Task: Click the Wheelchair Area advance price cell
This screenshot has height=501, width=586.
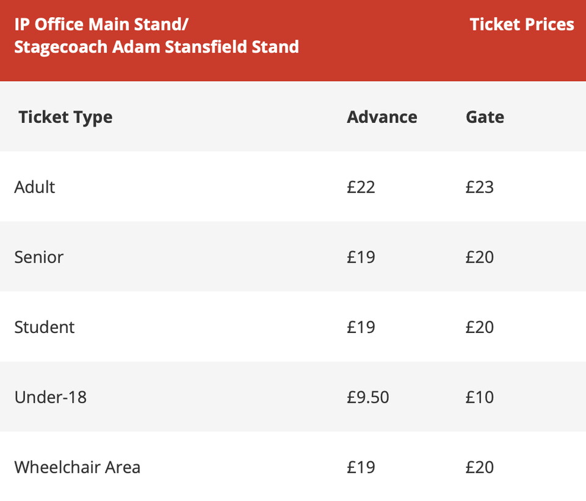Action: (361, 467)
